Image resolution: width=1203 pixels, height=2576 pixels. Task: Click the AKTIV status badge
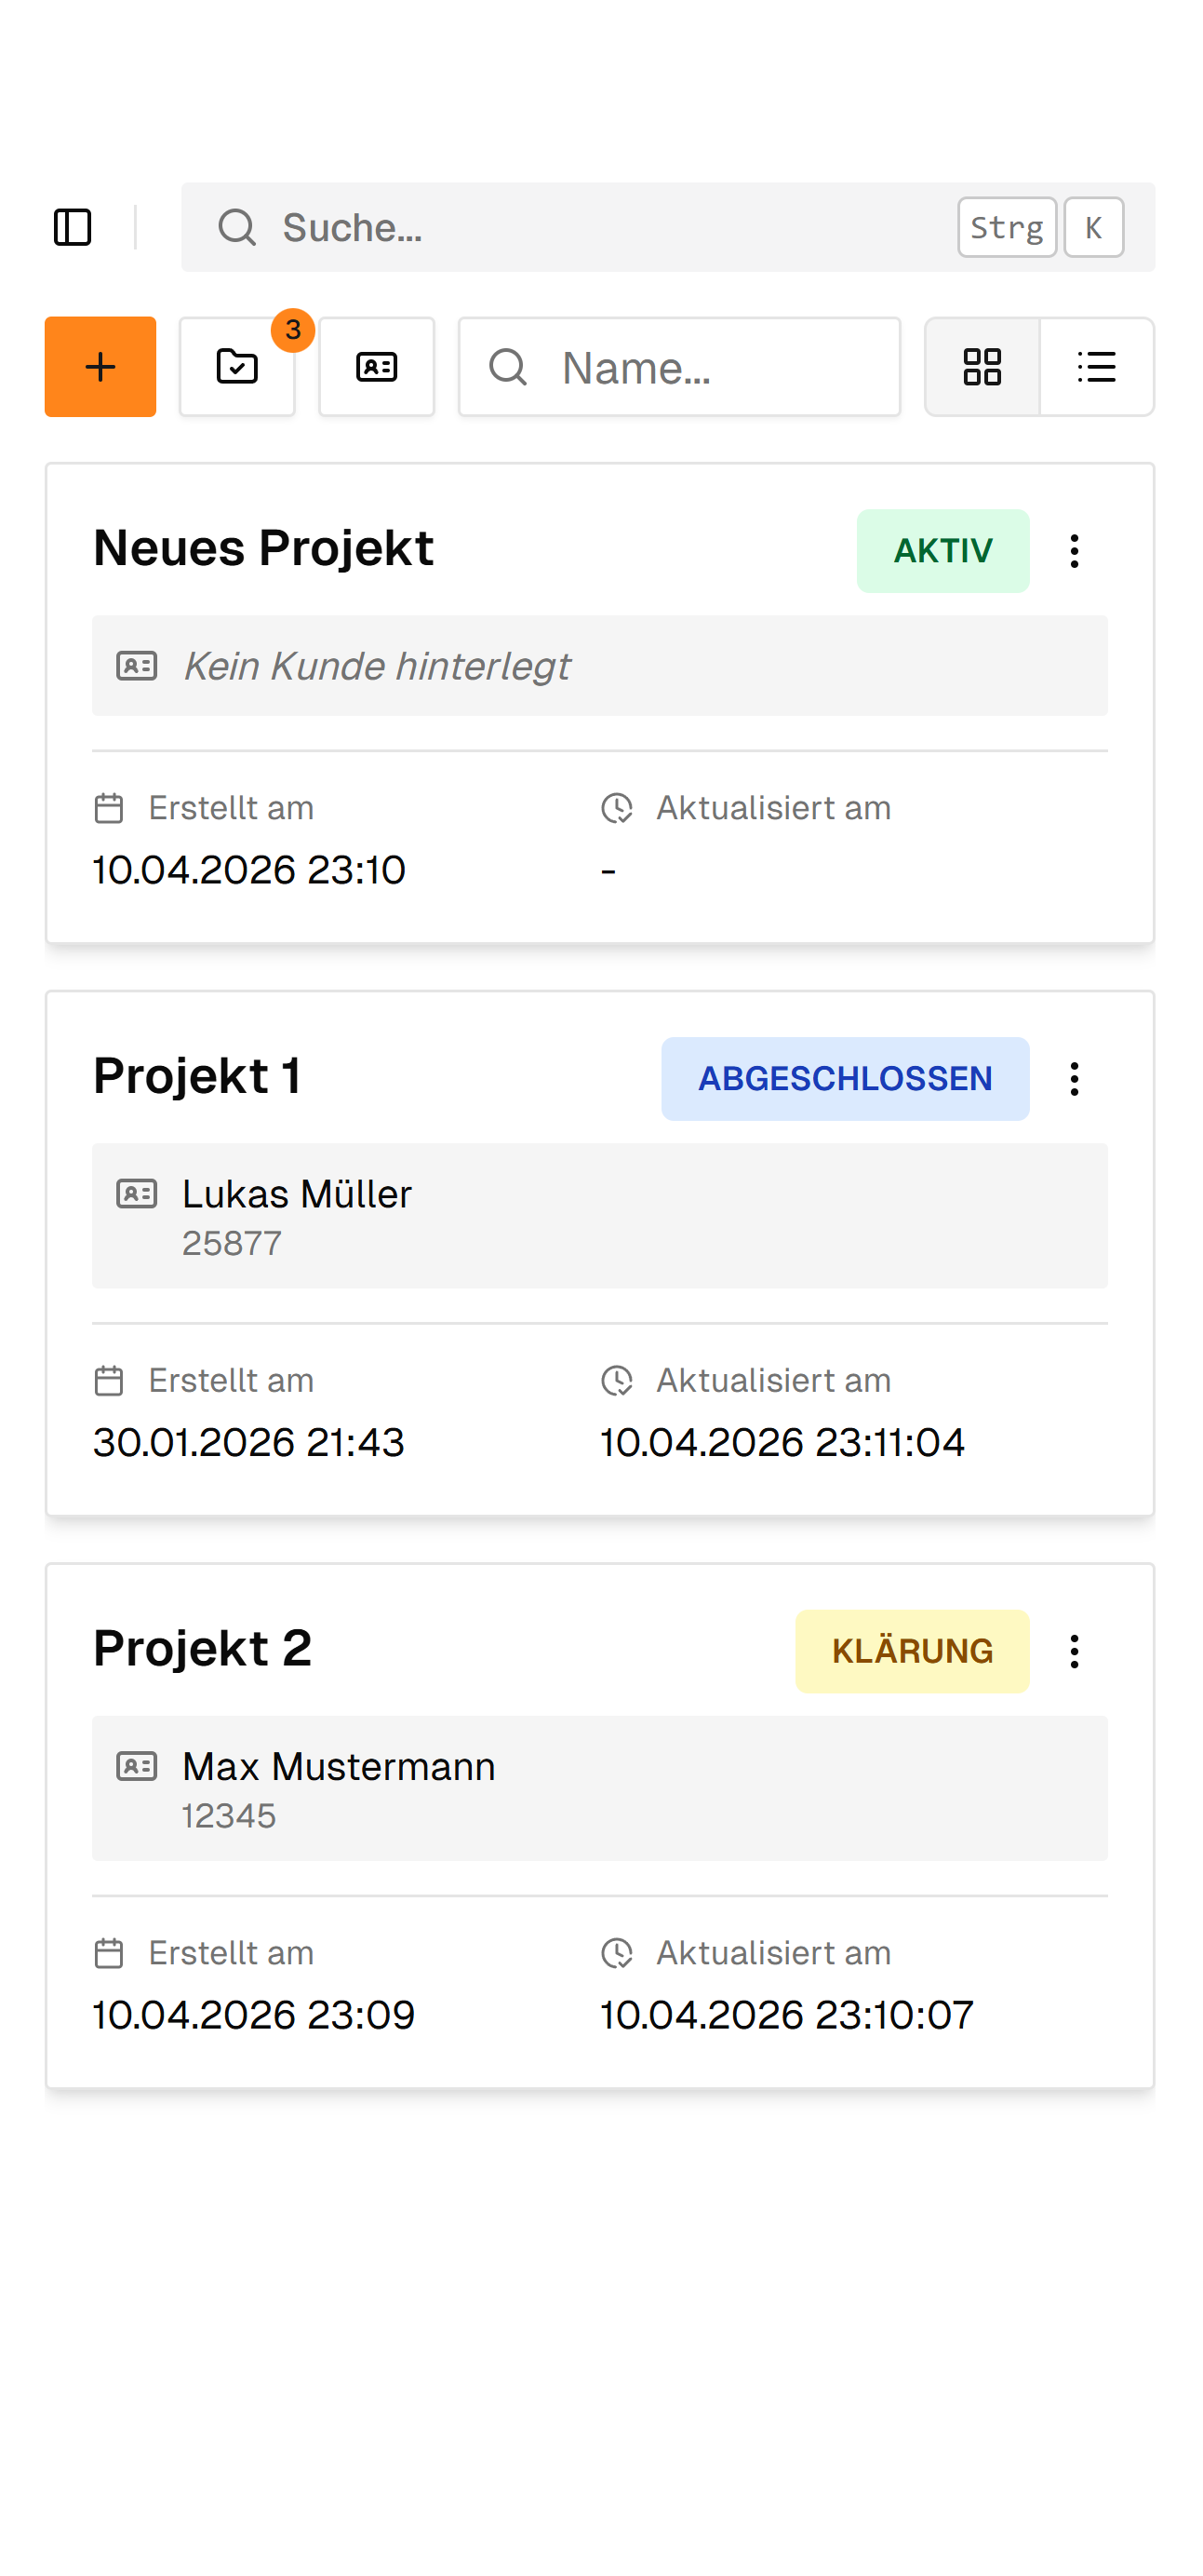pos(942,551)
